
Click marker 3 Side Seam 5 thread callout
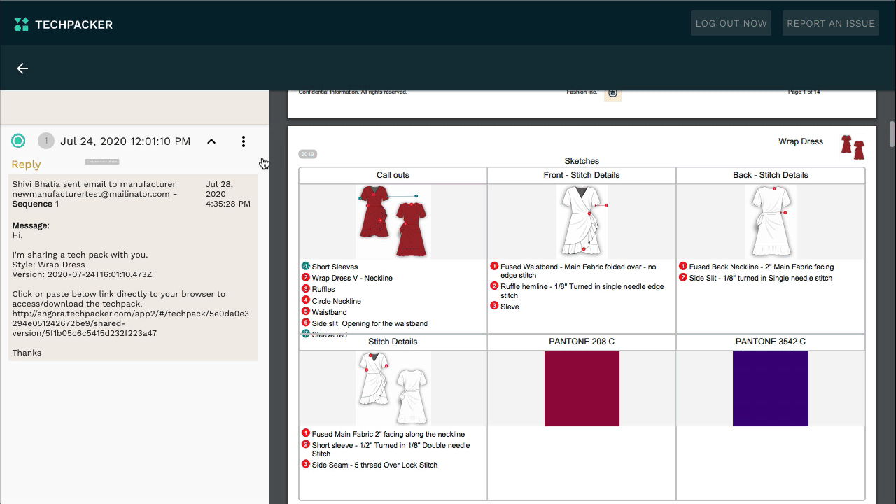tap(306, 464)
